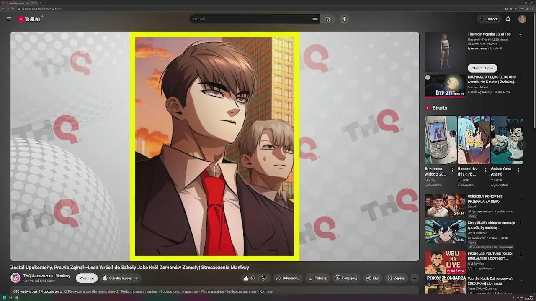Viewport: 536px width, 301px height.
Task: Open the Utwórz create menu
Action: (489, 19)
